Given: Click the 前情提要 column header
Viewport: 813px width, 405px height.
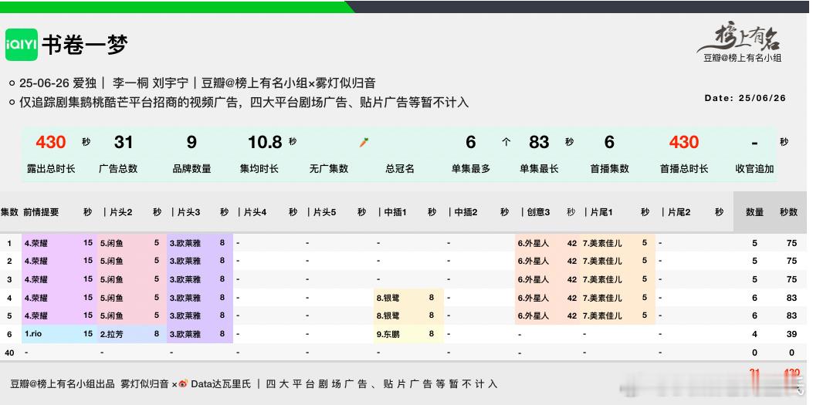Looking at the screenshot, I should pos(41,212).
